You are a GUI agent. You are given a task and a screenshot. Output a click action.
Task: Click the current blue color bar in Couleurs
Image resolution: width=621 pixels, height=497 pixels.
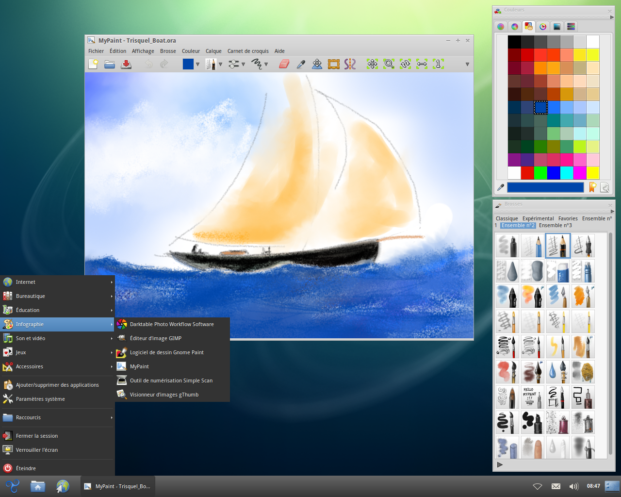point(545,187)
